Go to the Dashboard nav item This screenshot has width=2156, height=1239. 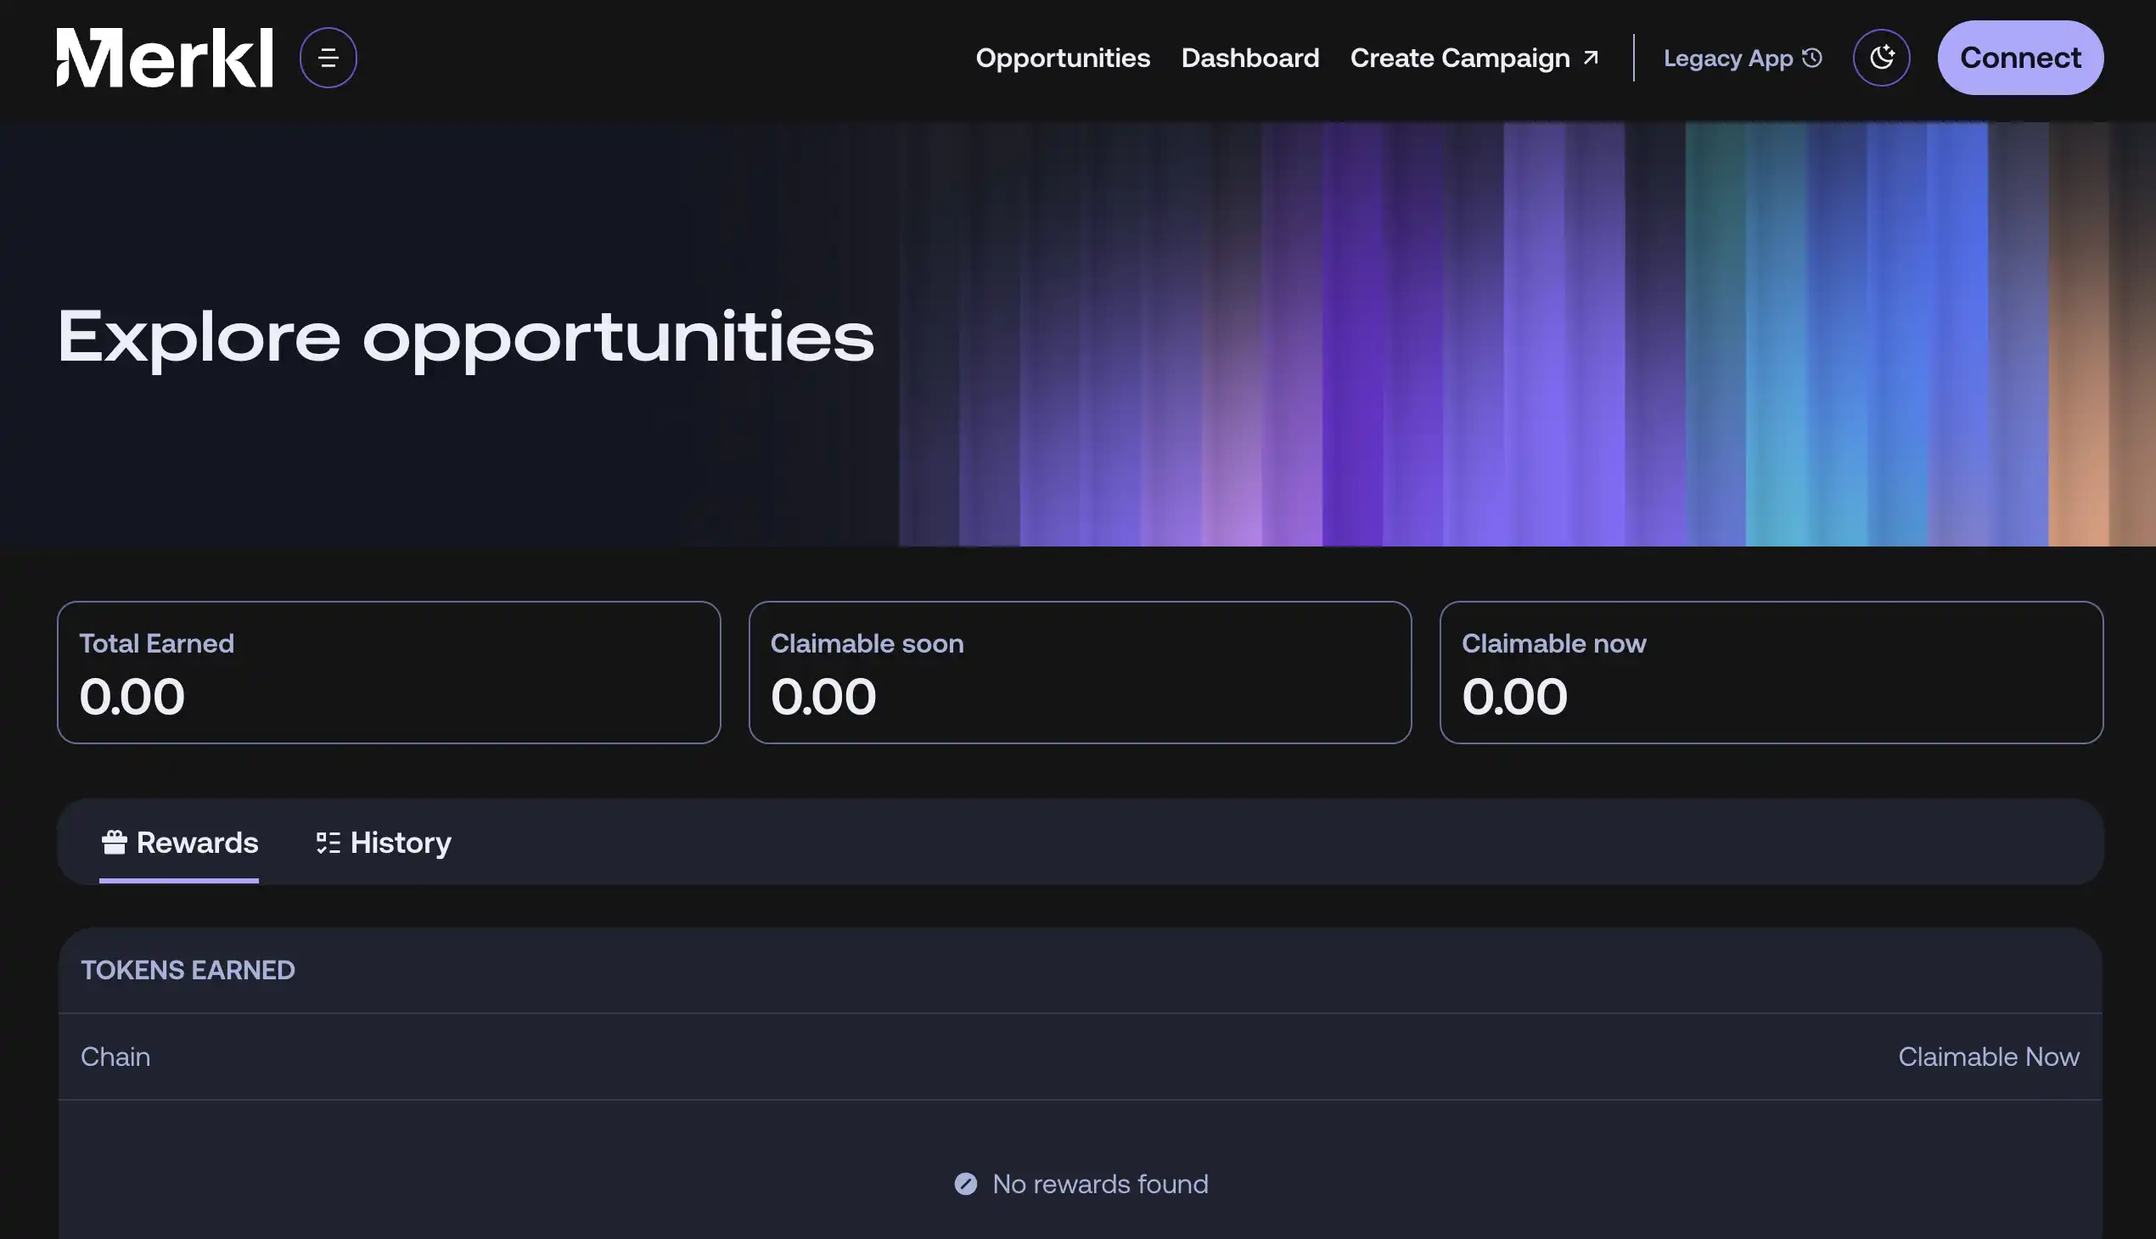(1249, 58)
